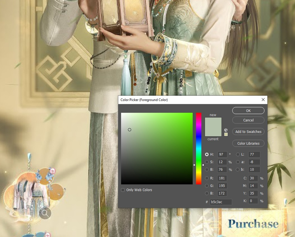Click the magnifier icon on outfit thumbnail
The height and width of the screenshot is (237, 295).
click(45, 213)
